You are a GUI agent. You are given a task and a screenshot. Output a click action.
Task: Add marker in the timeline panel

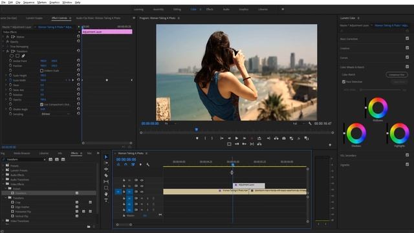pyautogui.click(x=140, y=164)
